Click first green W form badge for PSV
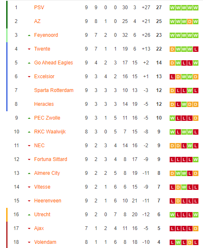This screenshot has height=248, width=203. coord(172,8)
